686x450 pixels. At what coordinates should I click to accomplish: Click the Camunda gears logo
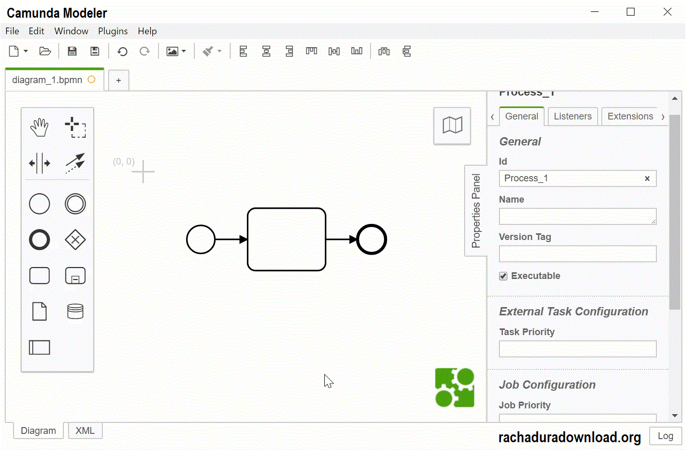pos(455,387)
